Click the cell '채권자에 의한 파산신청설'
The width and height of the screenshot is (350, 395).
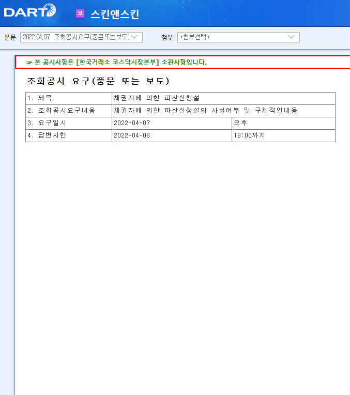click(223, 98)
